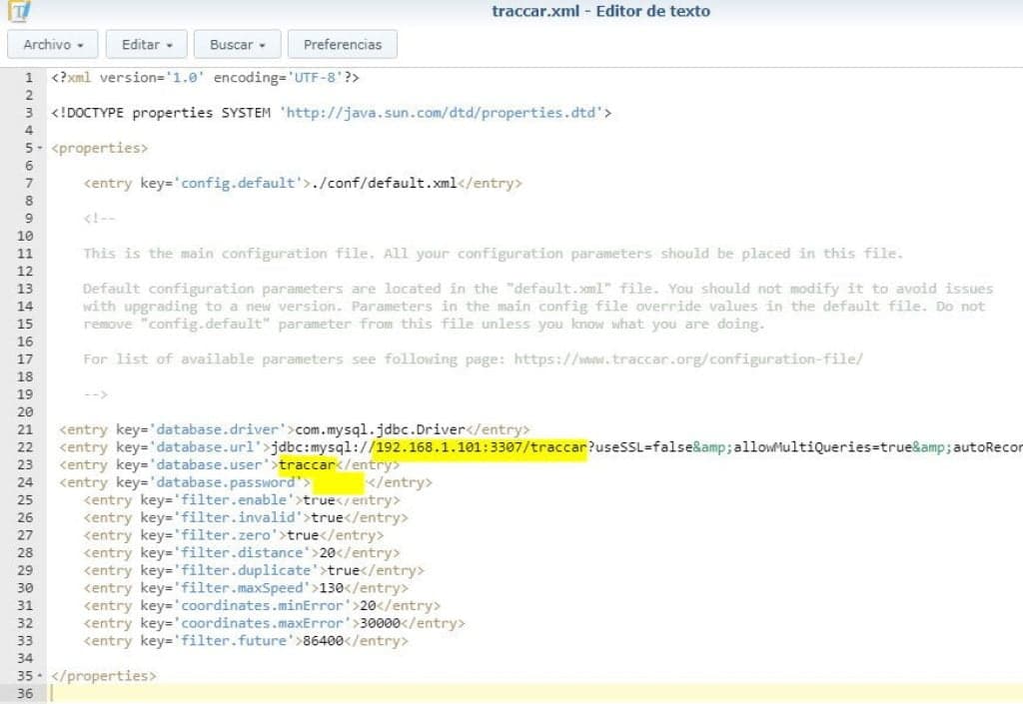Click the closing </properties> tag
Screen dimensions: 1023x704
[104, 676]
